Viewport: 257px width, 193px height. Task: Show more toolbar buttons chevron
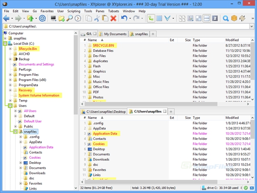point(253,18)
